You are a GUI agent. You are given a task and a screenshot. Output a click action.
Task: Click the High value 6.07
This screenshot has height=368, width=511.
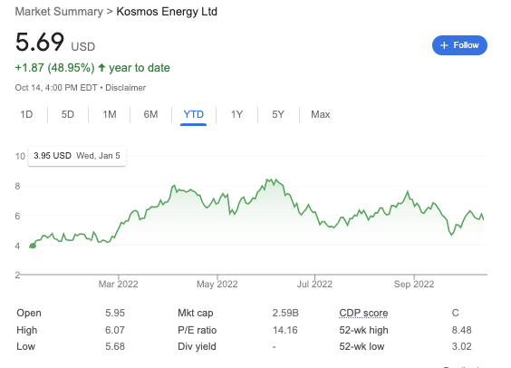pyautogui.click(x=115, y=330)
